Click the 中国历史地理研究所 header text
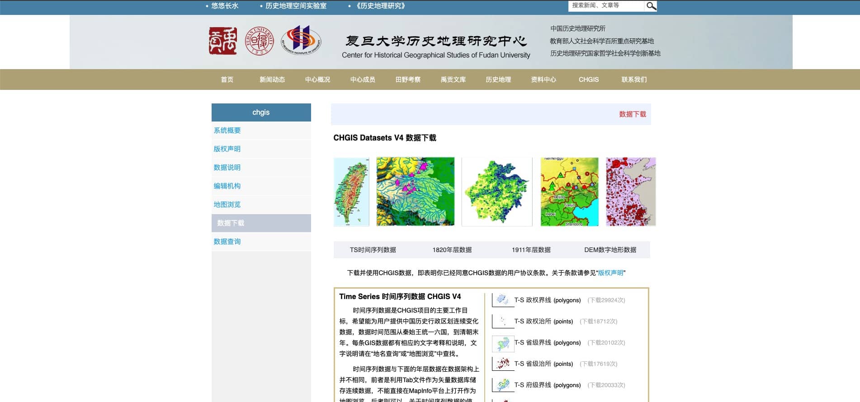The image size is (860, 402). click(x=578, y=28)
